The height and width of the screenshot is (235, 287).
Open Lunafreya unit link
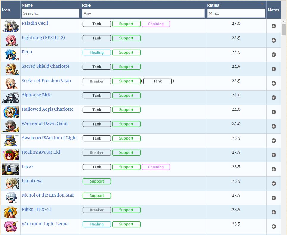(x=32, y=181)
